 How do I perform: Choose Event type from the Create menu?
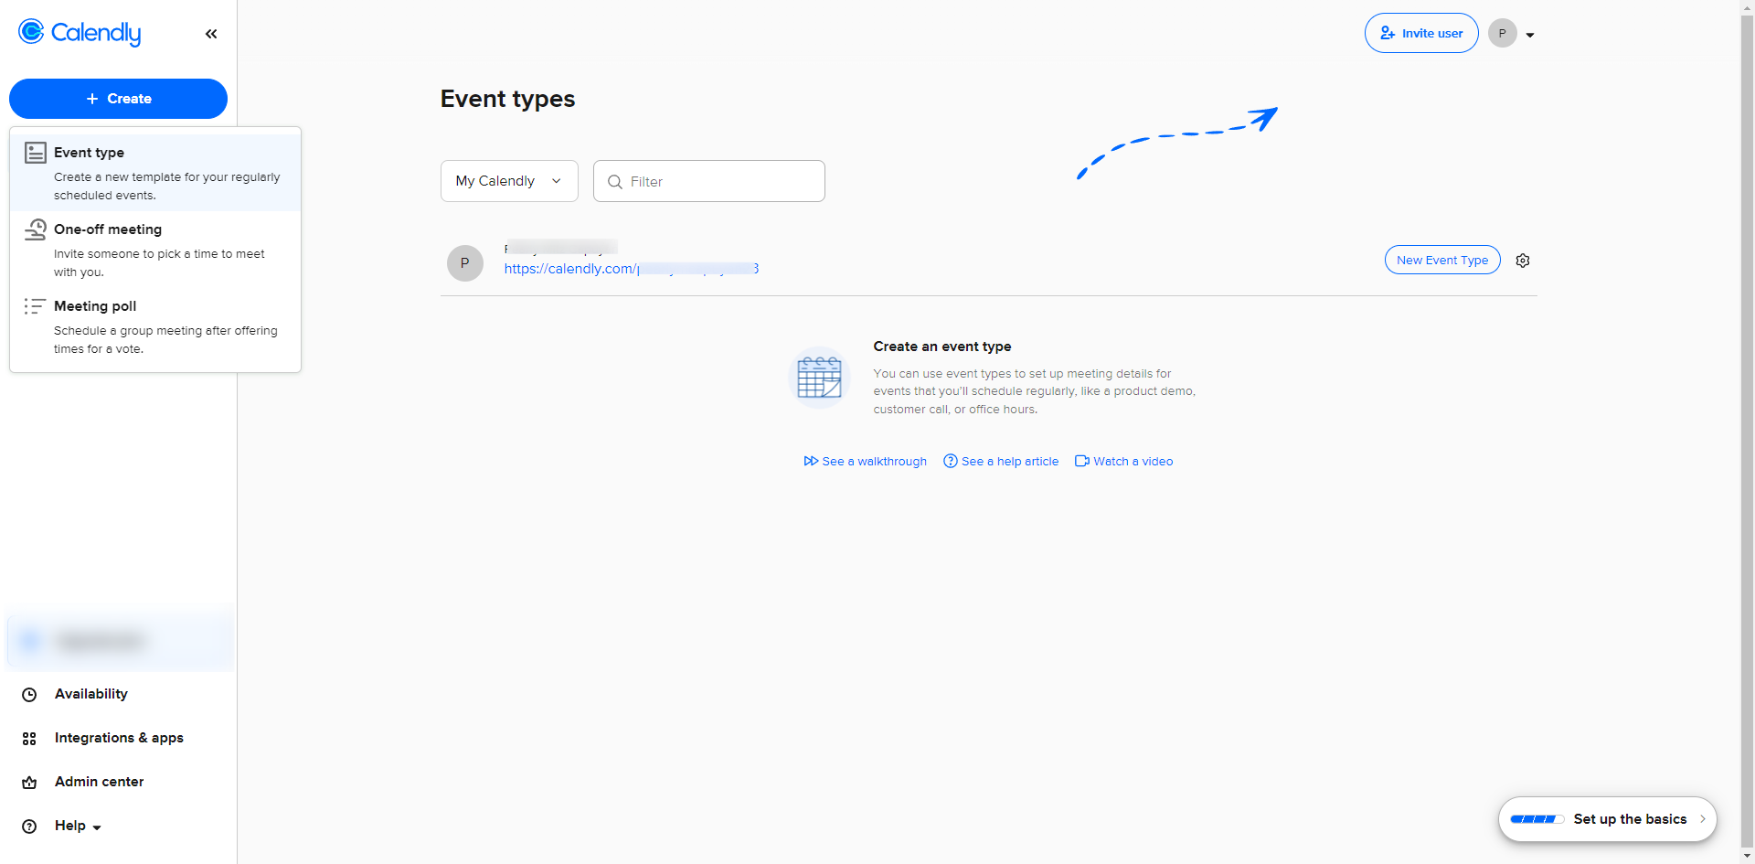click(x=155, y=173)
